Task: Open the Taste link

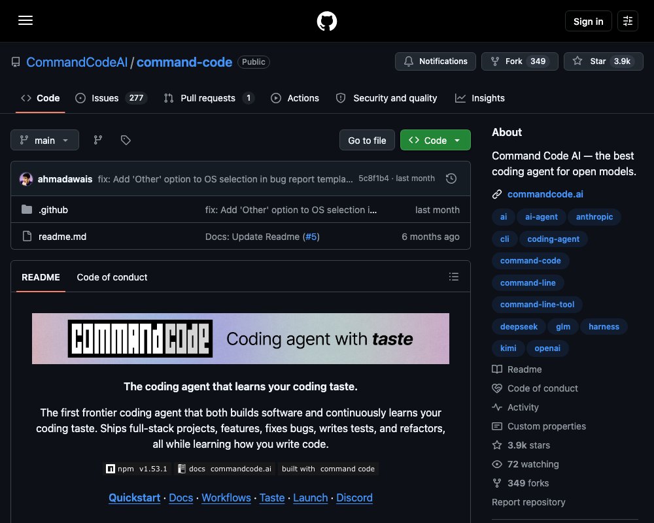Action: [272, 498]
